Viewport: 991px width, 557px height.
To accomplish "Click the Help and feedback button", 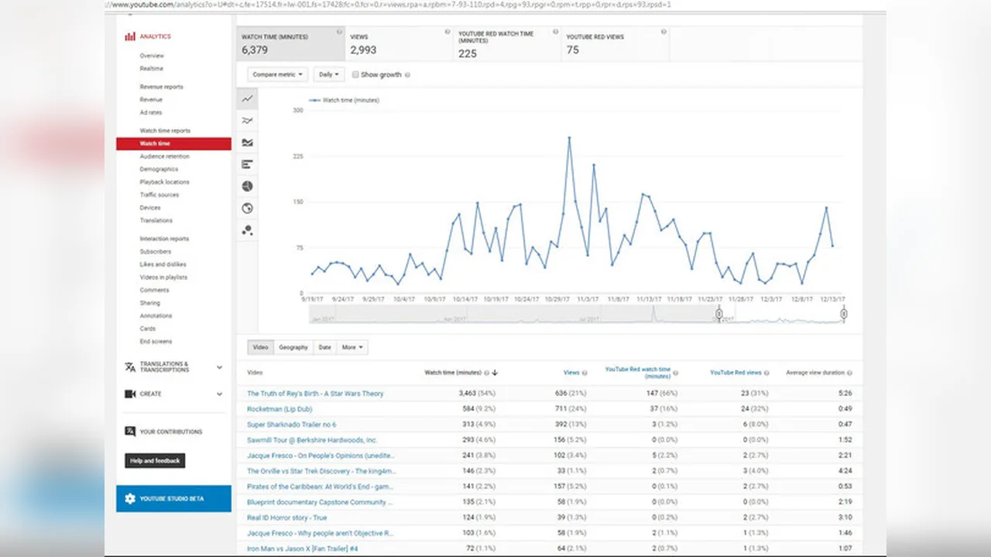I will tap(155, 461).
